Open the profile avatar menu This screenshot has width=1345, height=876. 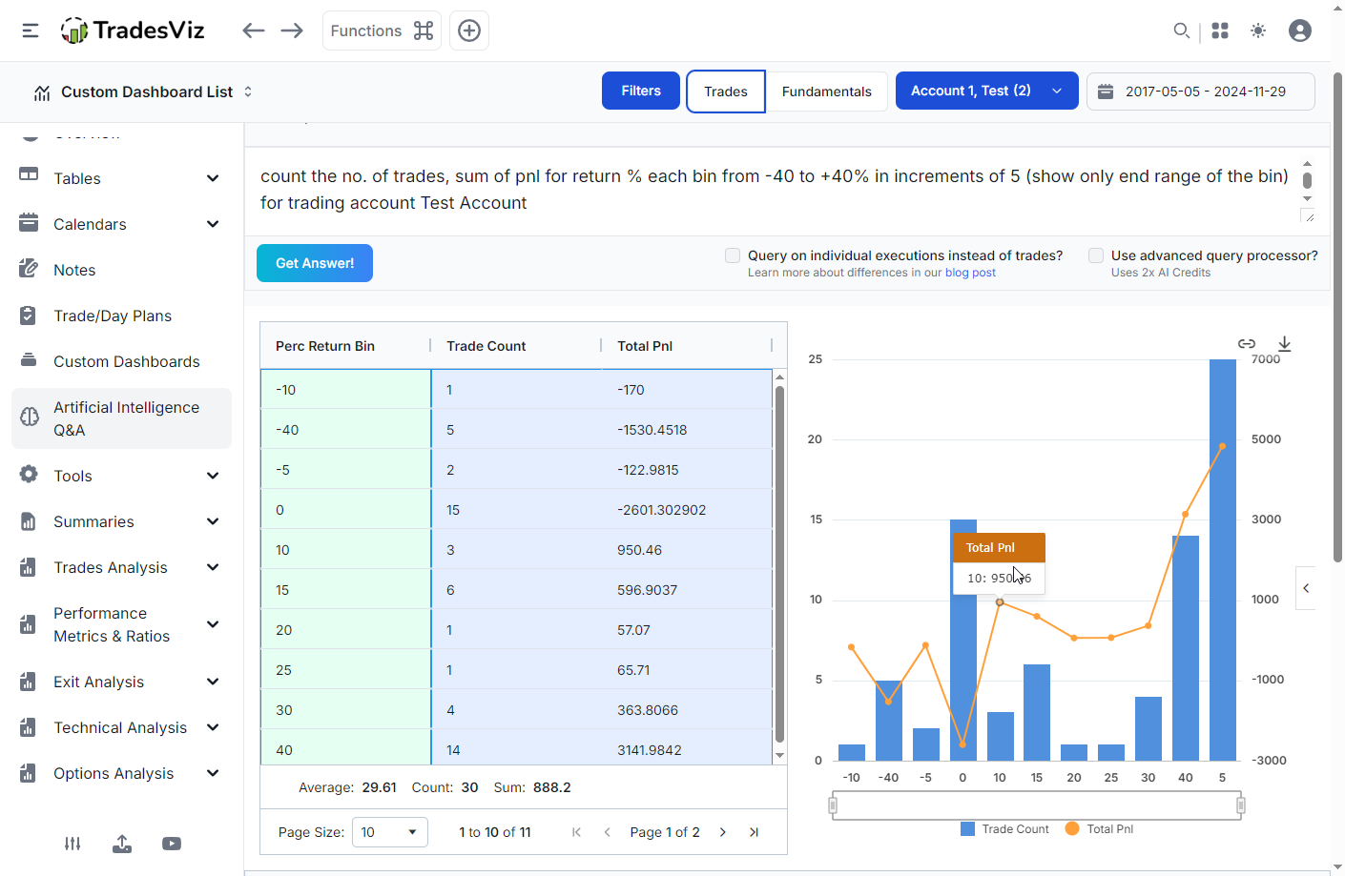click(x=1299, y=31)
